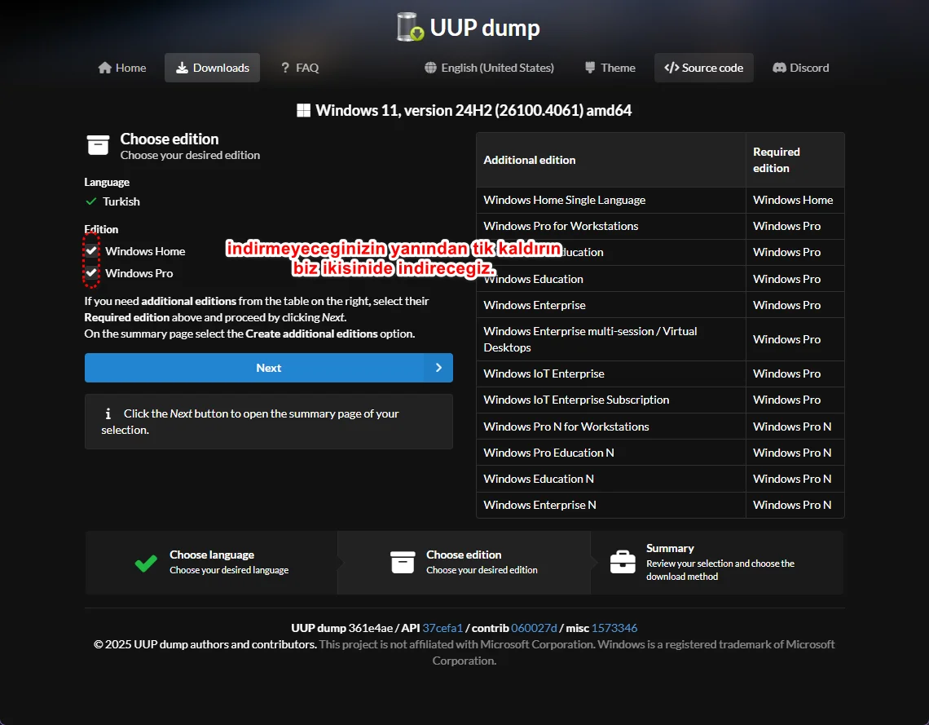Click the blue Next button
The image size is (929, 725).
268,368
